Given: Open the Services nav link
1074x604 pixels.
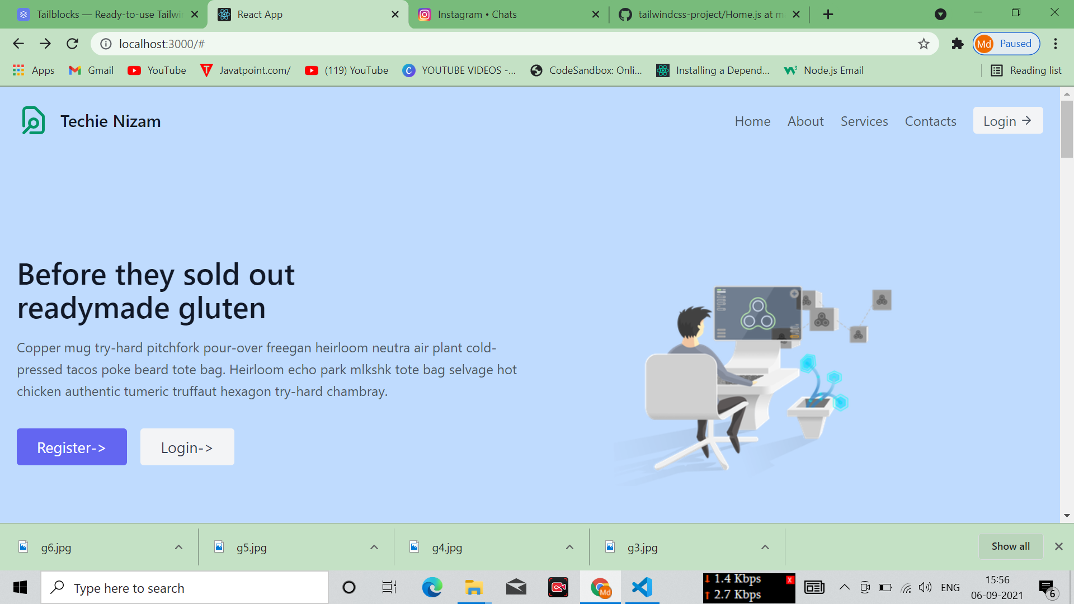Looking at the screenshot, I should coord(864,121).
